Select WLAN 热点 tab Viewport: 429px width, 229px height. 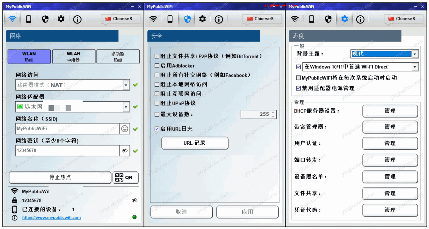point(29,57)
